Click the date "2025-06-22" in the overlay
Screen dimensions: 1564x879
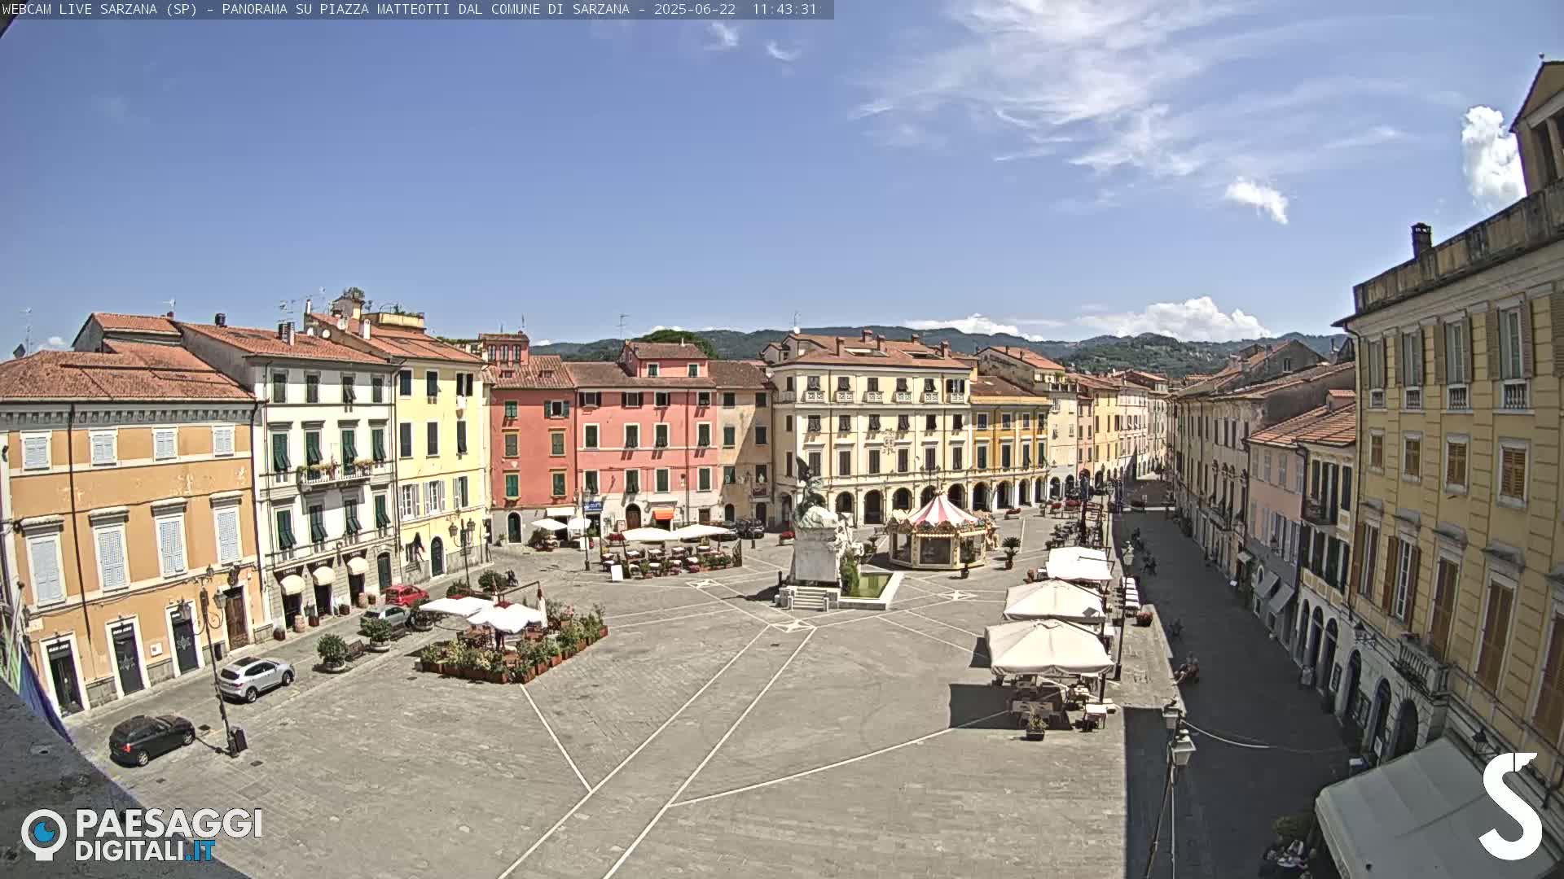694,9
